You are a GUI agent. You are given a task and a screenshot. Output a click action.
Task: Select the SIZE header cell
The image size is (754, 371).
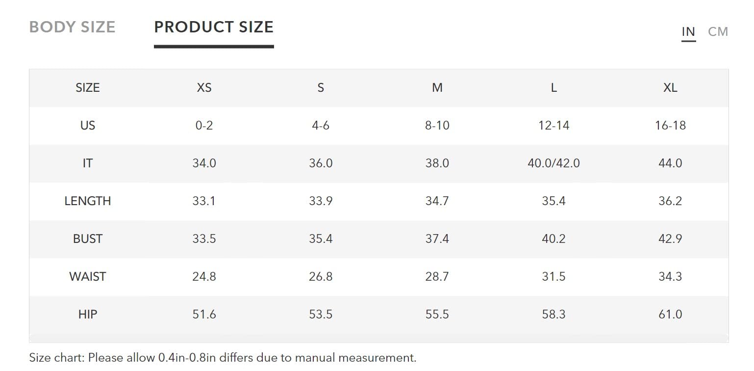pyautogui.click(x=88, y=87)
